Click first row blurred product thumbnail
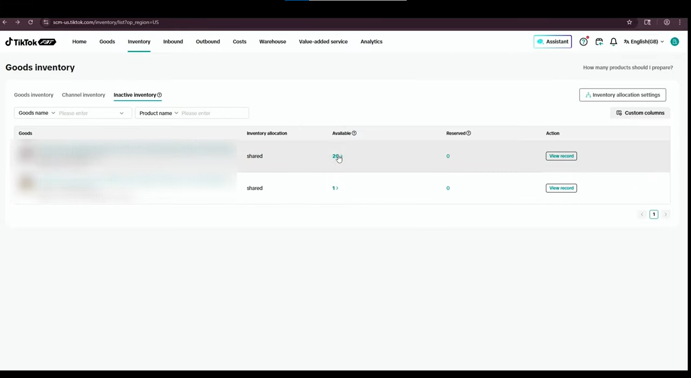 (x=26, y=153)
